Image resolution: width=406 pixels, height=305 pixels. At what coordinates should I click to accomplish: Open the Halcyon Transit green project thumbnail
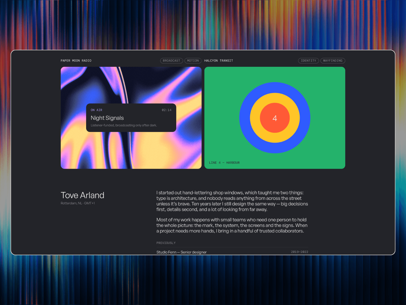(275, 118)
